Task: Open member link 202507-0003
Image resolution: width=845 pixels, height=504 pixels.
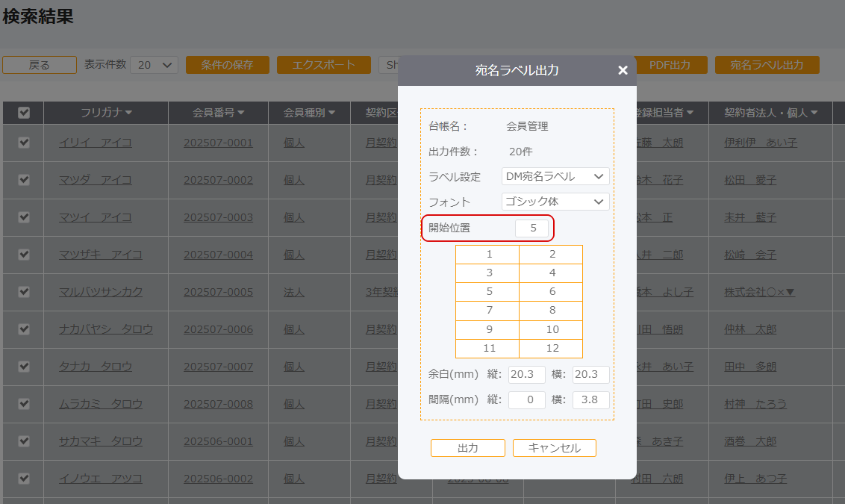Action: [x=218, y=217]
